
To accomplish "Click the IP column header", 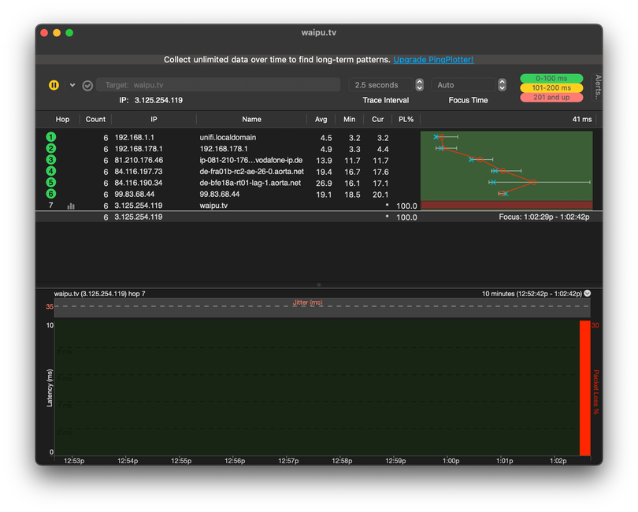I will 154,119.
